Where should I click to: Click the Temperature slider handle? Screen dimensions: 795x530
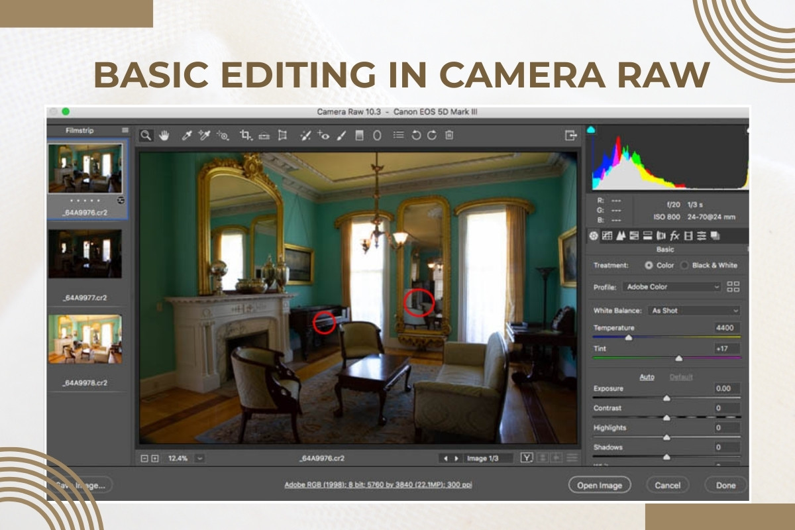[x=629, y=338]
